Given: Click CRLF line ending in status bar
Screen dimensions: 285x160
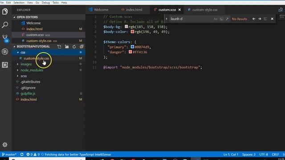Looking at the screenshot, I should [275, 154].
